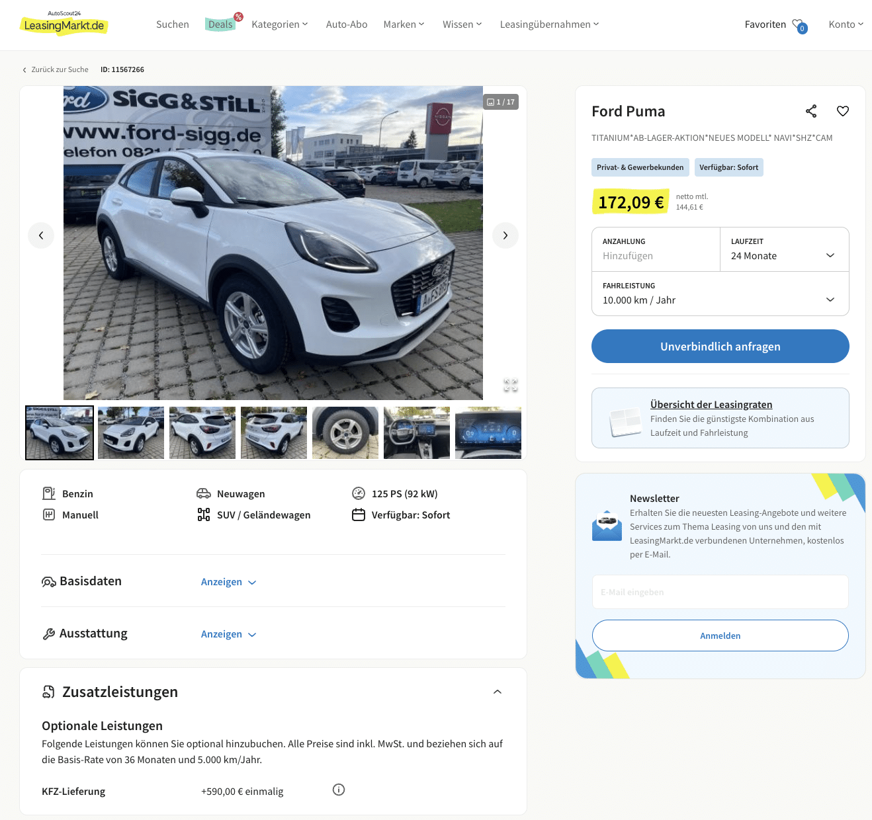Click the listing ID: 11567266

tap(122, 69)
